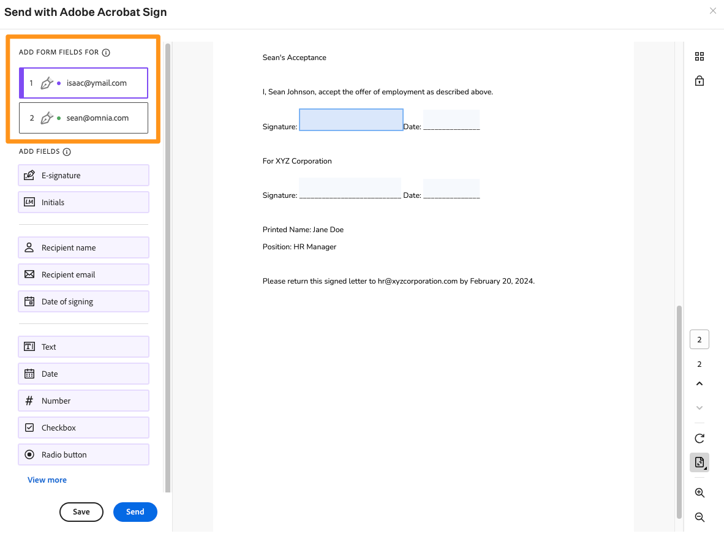Click "For XYZ Corporation" text
The width and height of the screenshot is (724, 539).
(x=297, y=160)
